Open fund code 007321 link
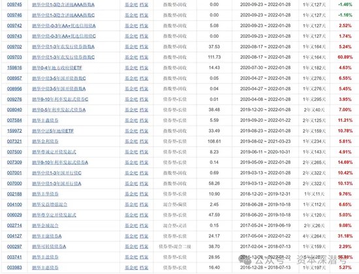This screenshot has height=274, width=359. pos(14,141)
